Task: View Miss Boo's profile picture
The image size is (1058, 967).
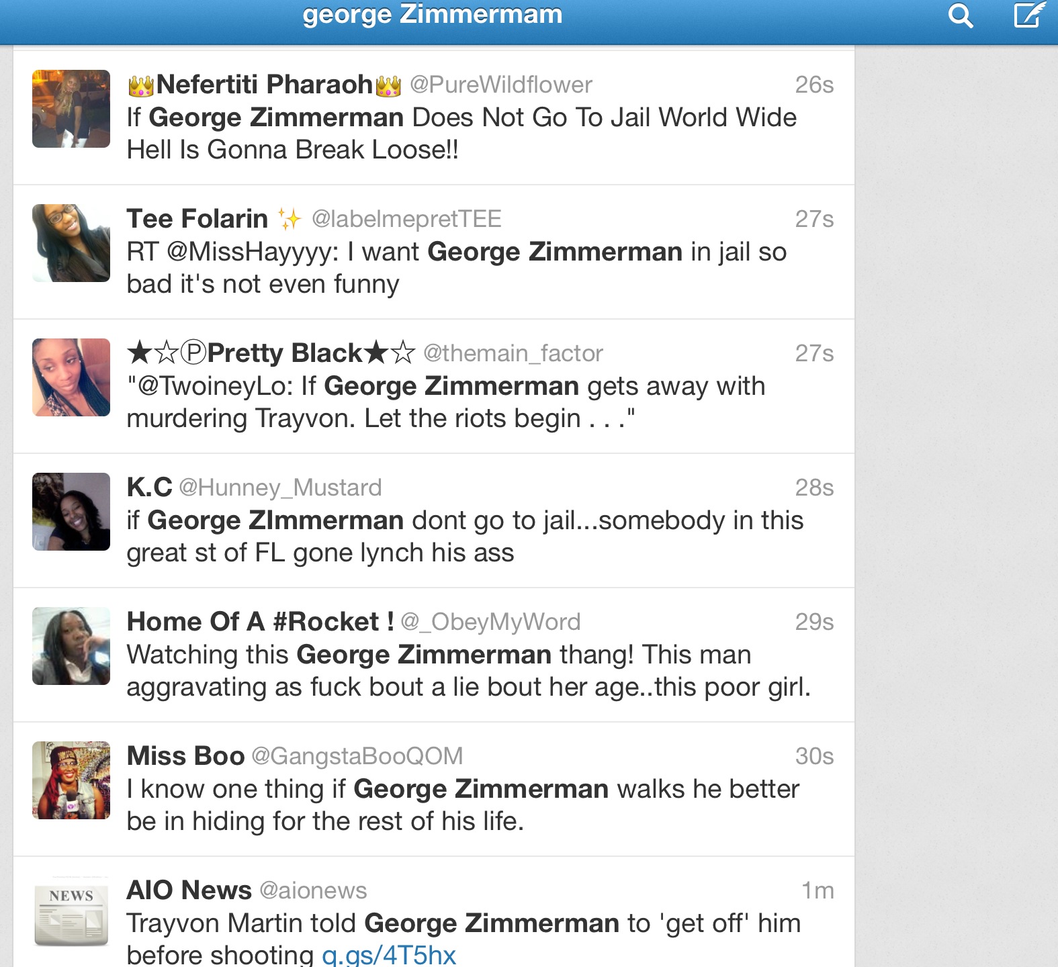Action: (x=71, y=780)
